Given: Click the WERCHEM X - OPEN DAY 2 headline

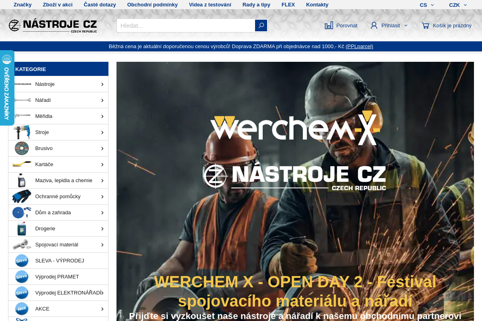Looking at the screenshot, I should (295, 291).
